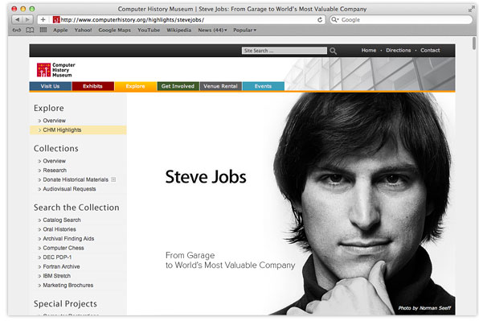This screenshot has width=479, height=321.
Task: Show all bookmarks via the book icon
Action: 30,30
